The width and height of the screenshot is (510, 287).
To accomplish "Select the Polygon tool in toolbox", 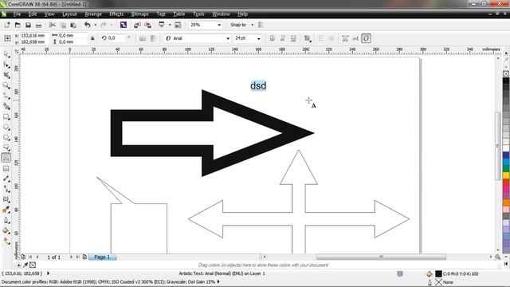I will tap(6, 138).
